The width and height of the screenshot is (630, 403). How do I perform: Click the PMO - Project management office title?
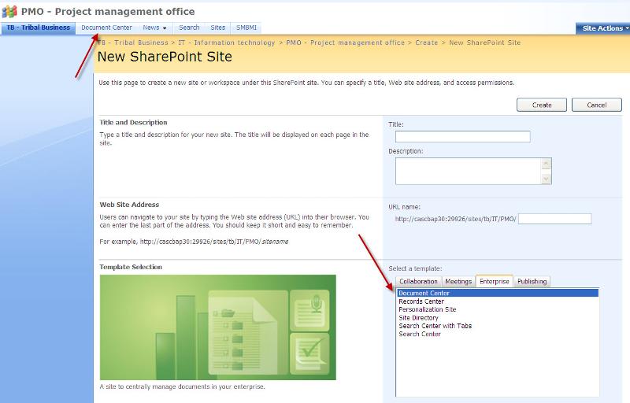pos(108,11)
